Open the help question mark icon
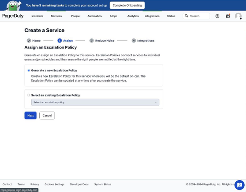The image size is (246, 192). (x=217, y=16)
